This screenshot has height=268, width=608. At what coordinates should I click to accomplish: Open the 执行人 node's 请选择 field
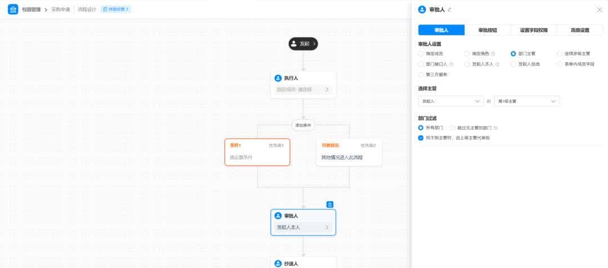[x=303, y=90]
